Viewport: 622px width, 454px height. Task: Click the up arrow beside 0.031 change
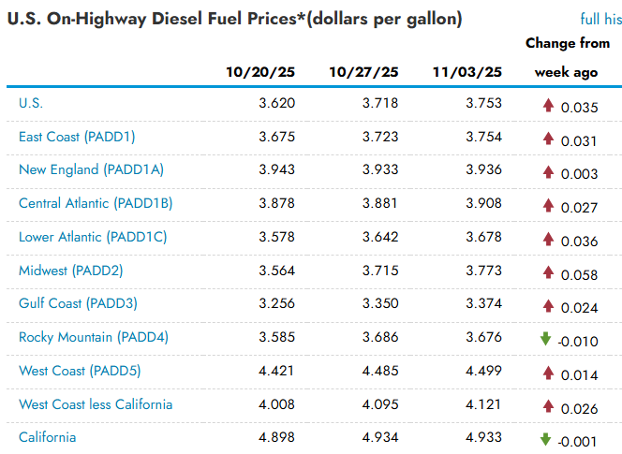pyautogui.click(x=548, y=139)
